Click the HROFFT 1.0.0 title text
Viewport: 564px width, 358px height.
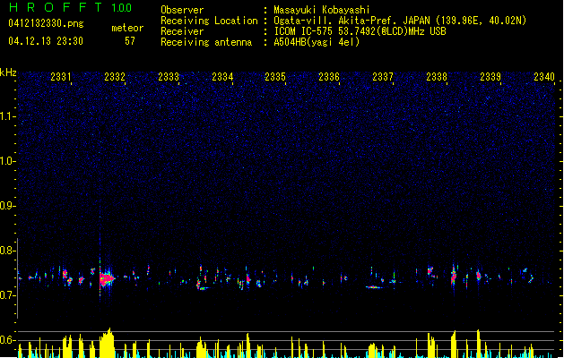[x=70, y=7]
